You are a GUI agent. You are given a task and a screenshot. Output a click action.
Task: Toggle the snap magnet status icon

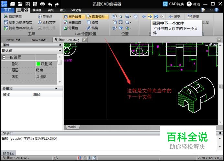coord(79,158)
